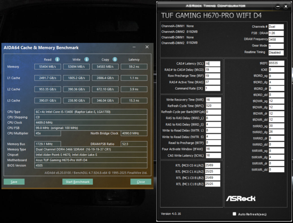Viewport: 293px width, 223px height.
Task: Click the BIOS Version 4505 field
Action: pyautogui.click(x=91, y=165)
